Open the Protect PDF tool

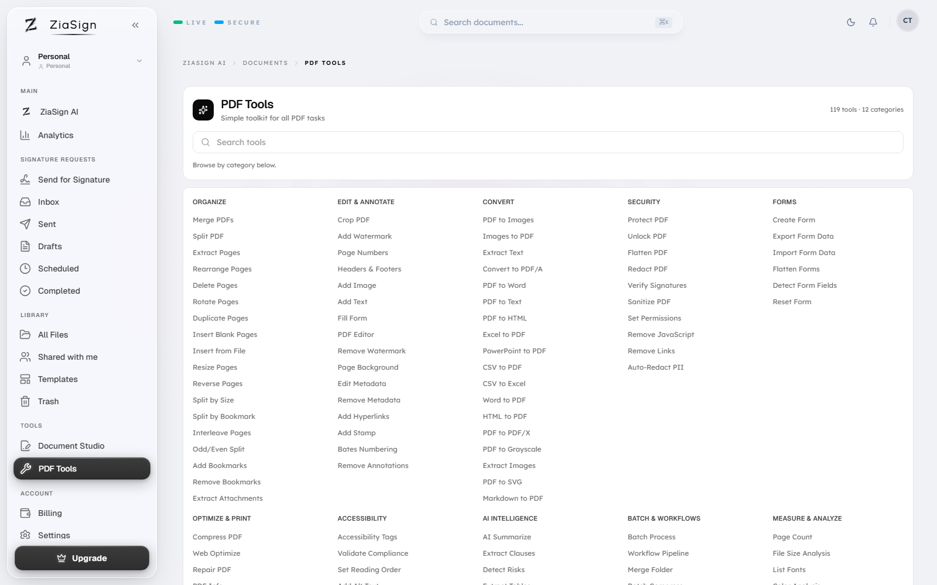click(x=648, y=220)
